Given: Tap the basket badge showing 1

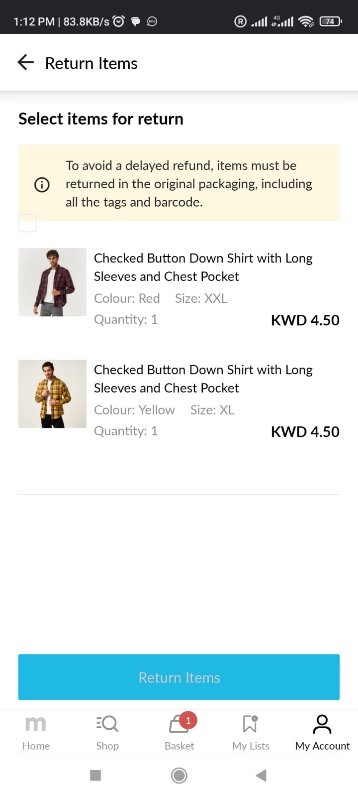Looking at the screenshot, I should pyautogui.click(x=188, y=720).
